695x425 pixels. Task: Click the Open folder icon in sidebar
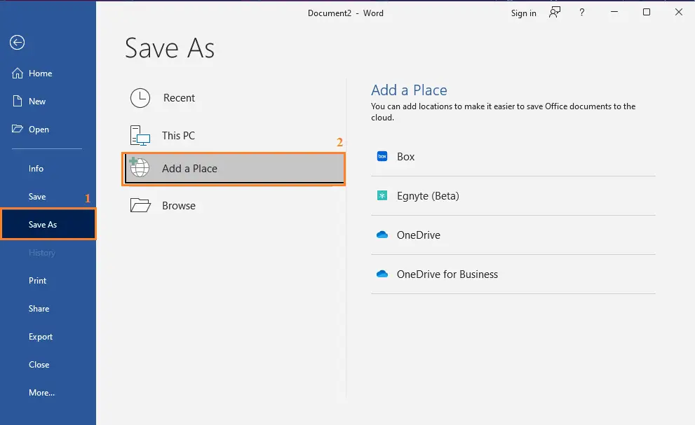18,129
